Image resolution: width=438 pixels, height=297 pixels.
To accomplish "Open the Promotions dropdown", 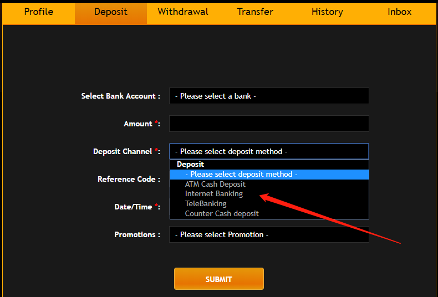I will click(269, 234).
